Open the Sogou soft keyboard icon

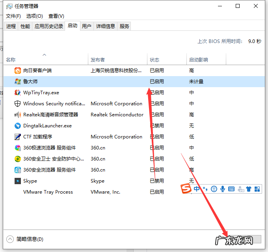(231, 189)
